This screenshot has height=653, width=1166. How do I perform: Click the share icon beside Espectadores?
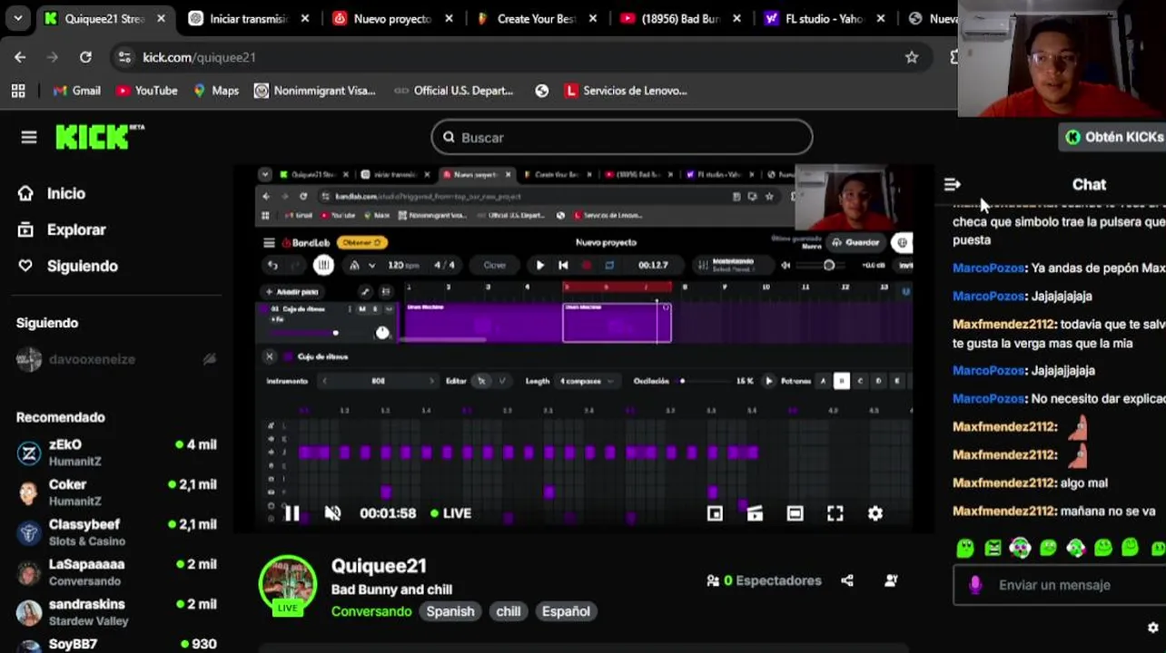point(847,580)
